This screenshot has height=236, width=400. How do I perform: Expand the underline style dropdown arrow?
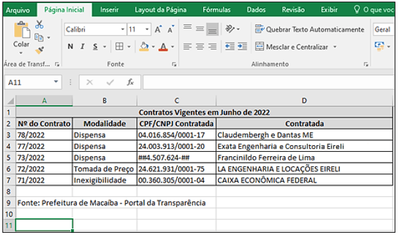click(x=104, y=47)
